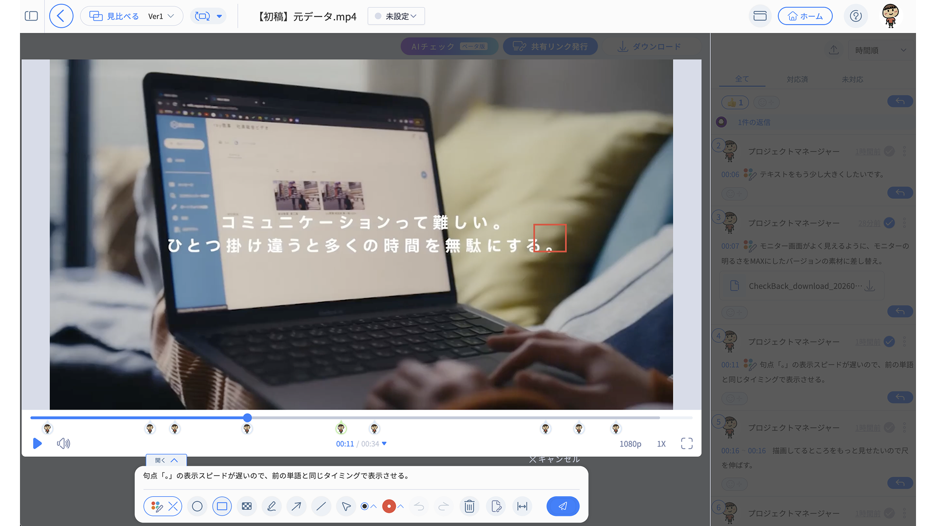Select the circle drawing tool
This screenshot has height=526, width=936.
pos(197,507)
